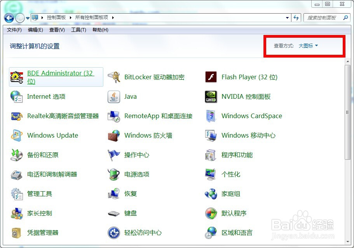Viewport: 354px width, 248px height.
Task: Open the RemoteApp 和桌面连接 icon
Action: point(114,116)
